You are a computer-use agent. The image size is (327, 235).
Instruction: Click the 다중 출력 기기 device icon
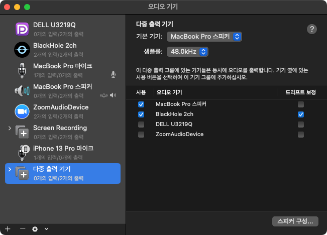click(22, 173)
